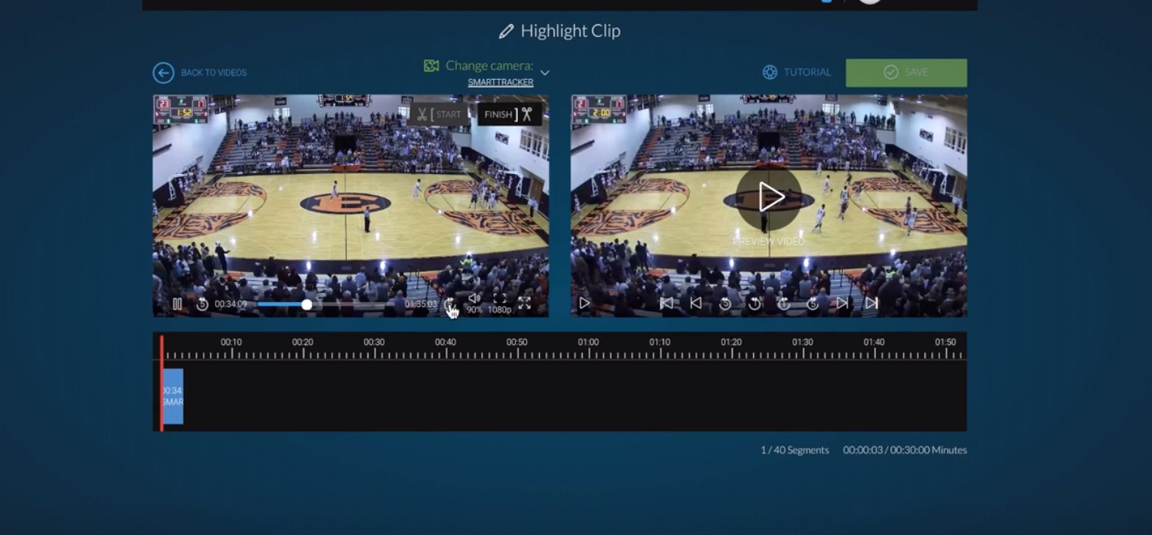The height and width of the screenshot is (535, 1152).
Task: Mute the left player's audio
Action: coord(475,298)
